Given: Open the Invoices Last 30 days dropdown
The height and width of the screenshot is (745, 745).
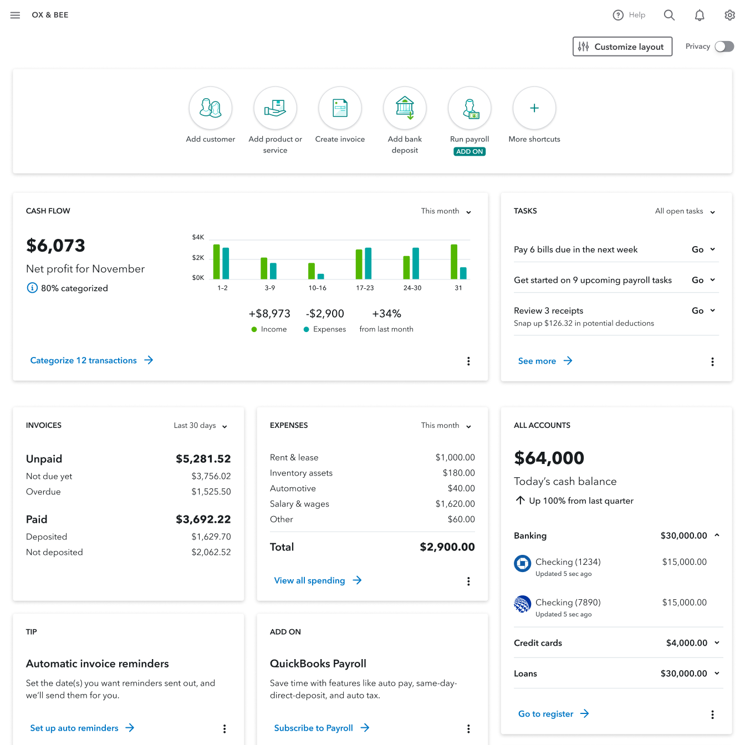Looking at the screenshot, I should point(201,426).
